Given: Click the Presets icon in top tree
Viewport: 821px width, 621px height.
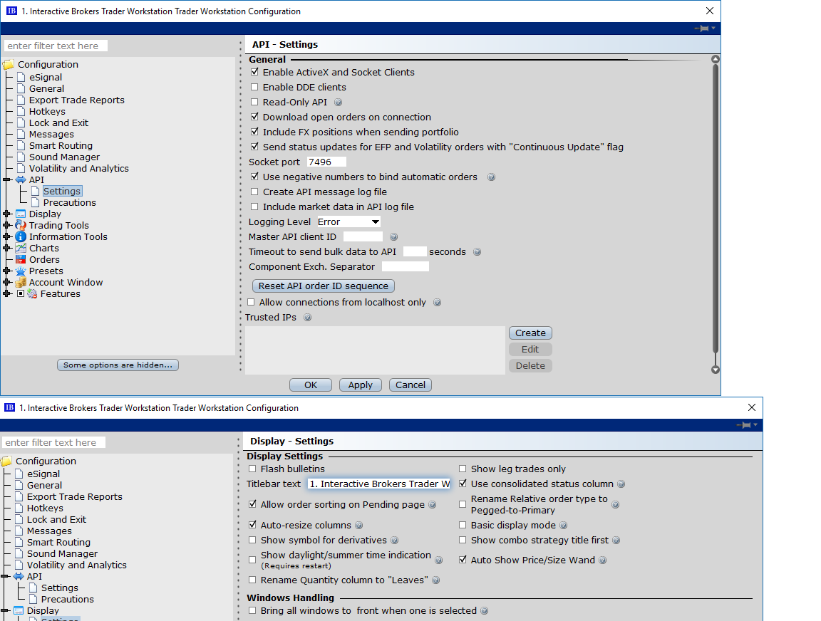Looking at the screenshot, I should tap(21, 271).
